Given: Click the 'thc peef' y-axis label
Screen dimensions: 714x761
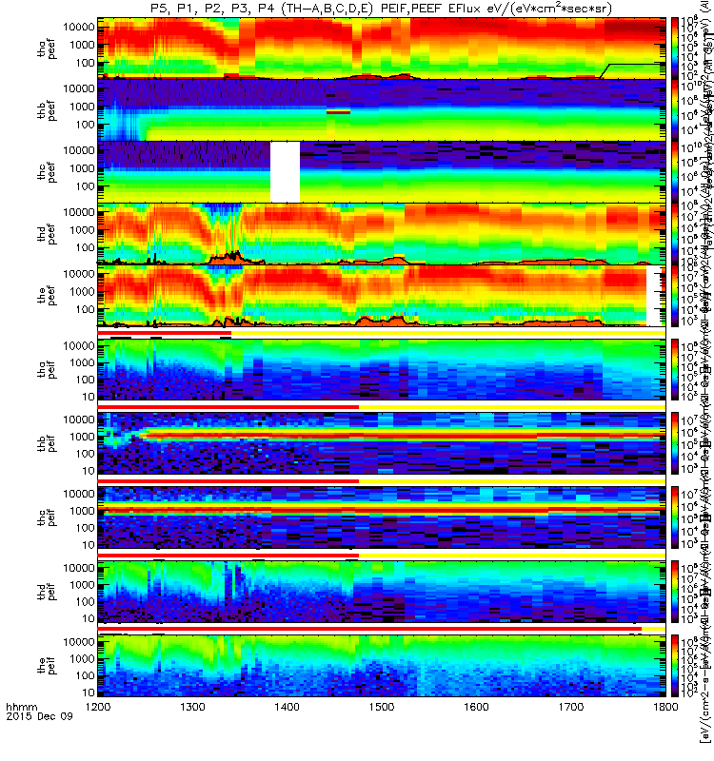Looking at the screenshot, I should pyautogui.click(x=47, y=172).
